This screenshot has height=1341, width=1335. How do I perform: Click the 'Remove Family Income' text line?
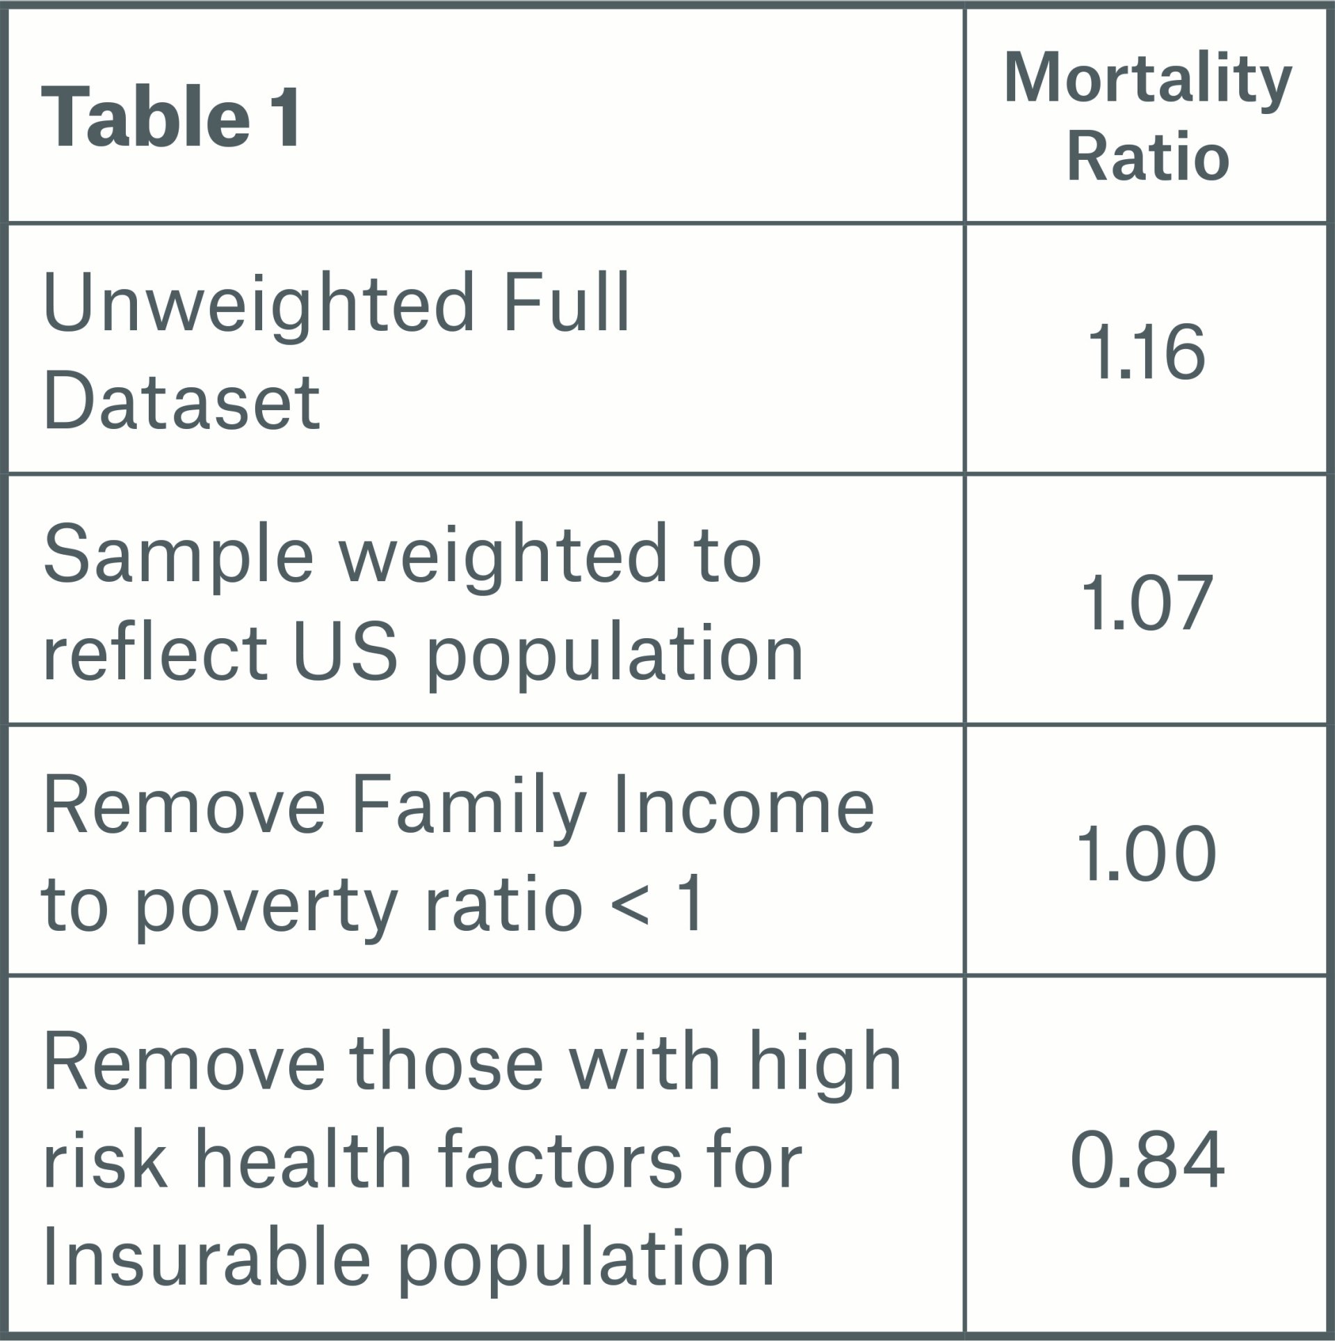458,806
